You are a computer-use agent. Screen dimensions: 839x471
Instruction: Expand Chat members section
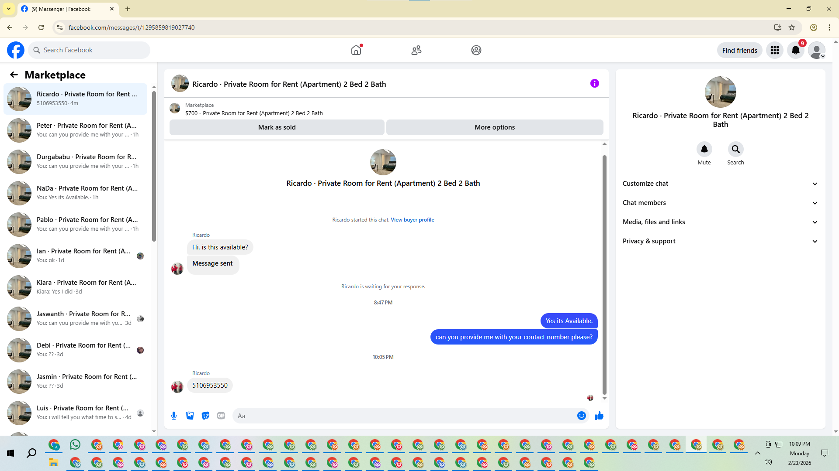point(720,203)
